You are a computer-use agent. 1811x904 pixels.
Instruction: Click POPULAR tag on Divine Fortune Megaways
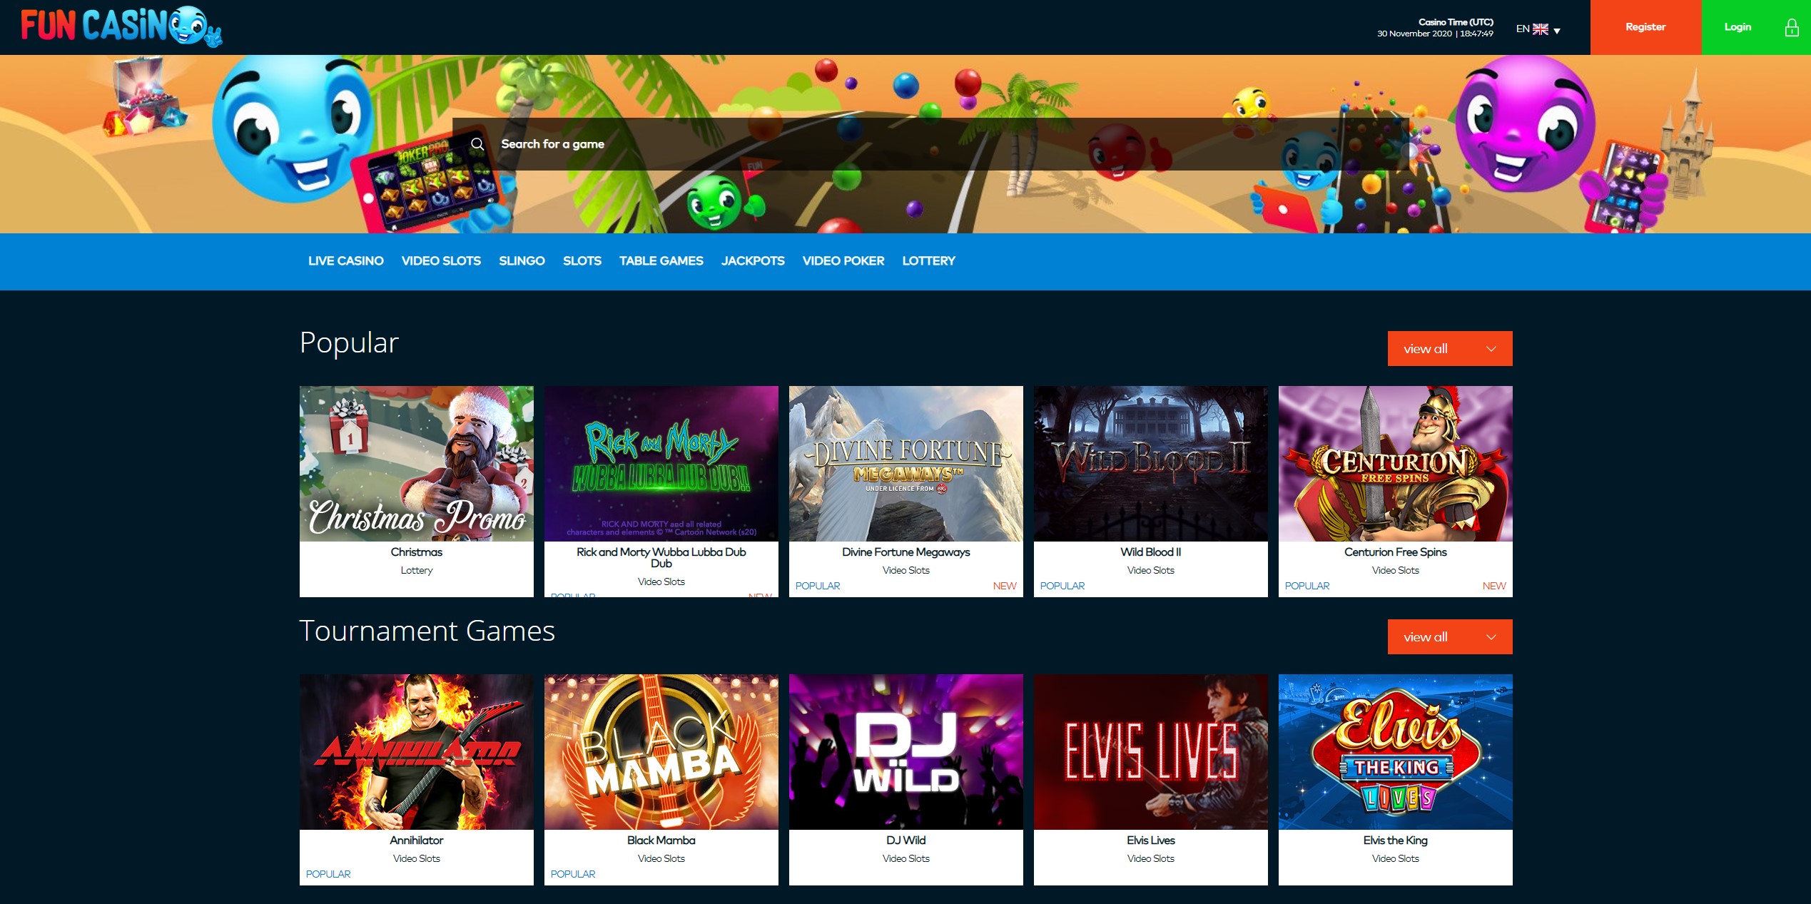tap(818, 586)
